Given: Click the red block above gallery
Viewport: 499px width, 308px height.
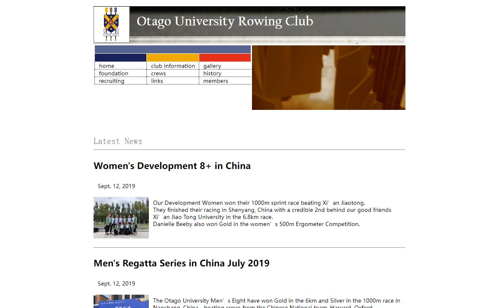Looking at the screenshot, I should 225,57.
